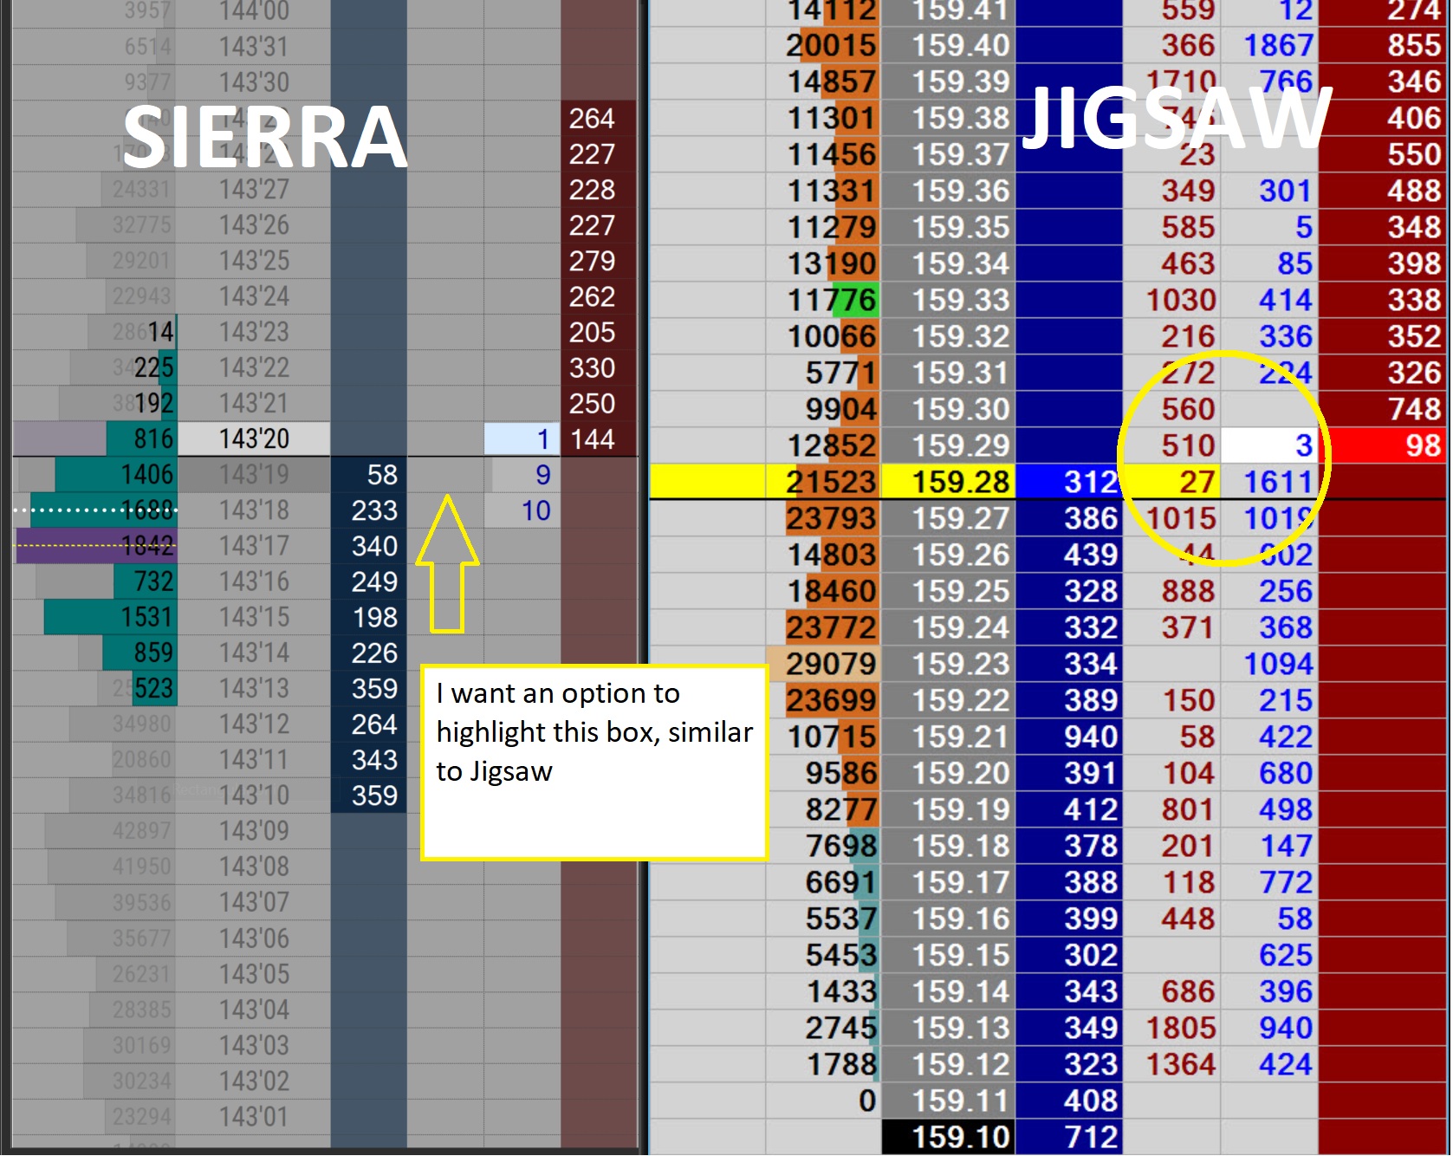
Task: Click bid size 712 at Jigsaw 159.10
Action: pyautogui.click(x=1069, y=1137)
